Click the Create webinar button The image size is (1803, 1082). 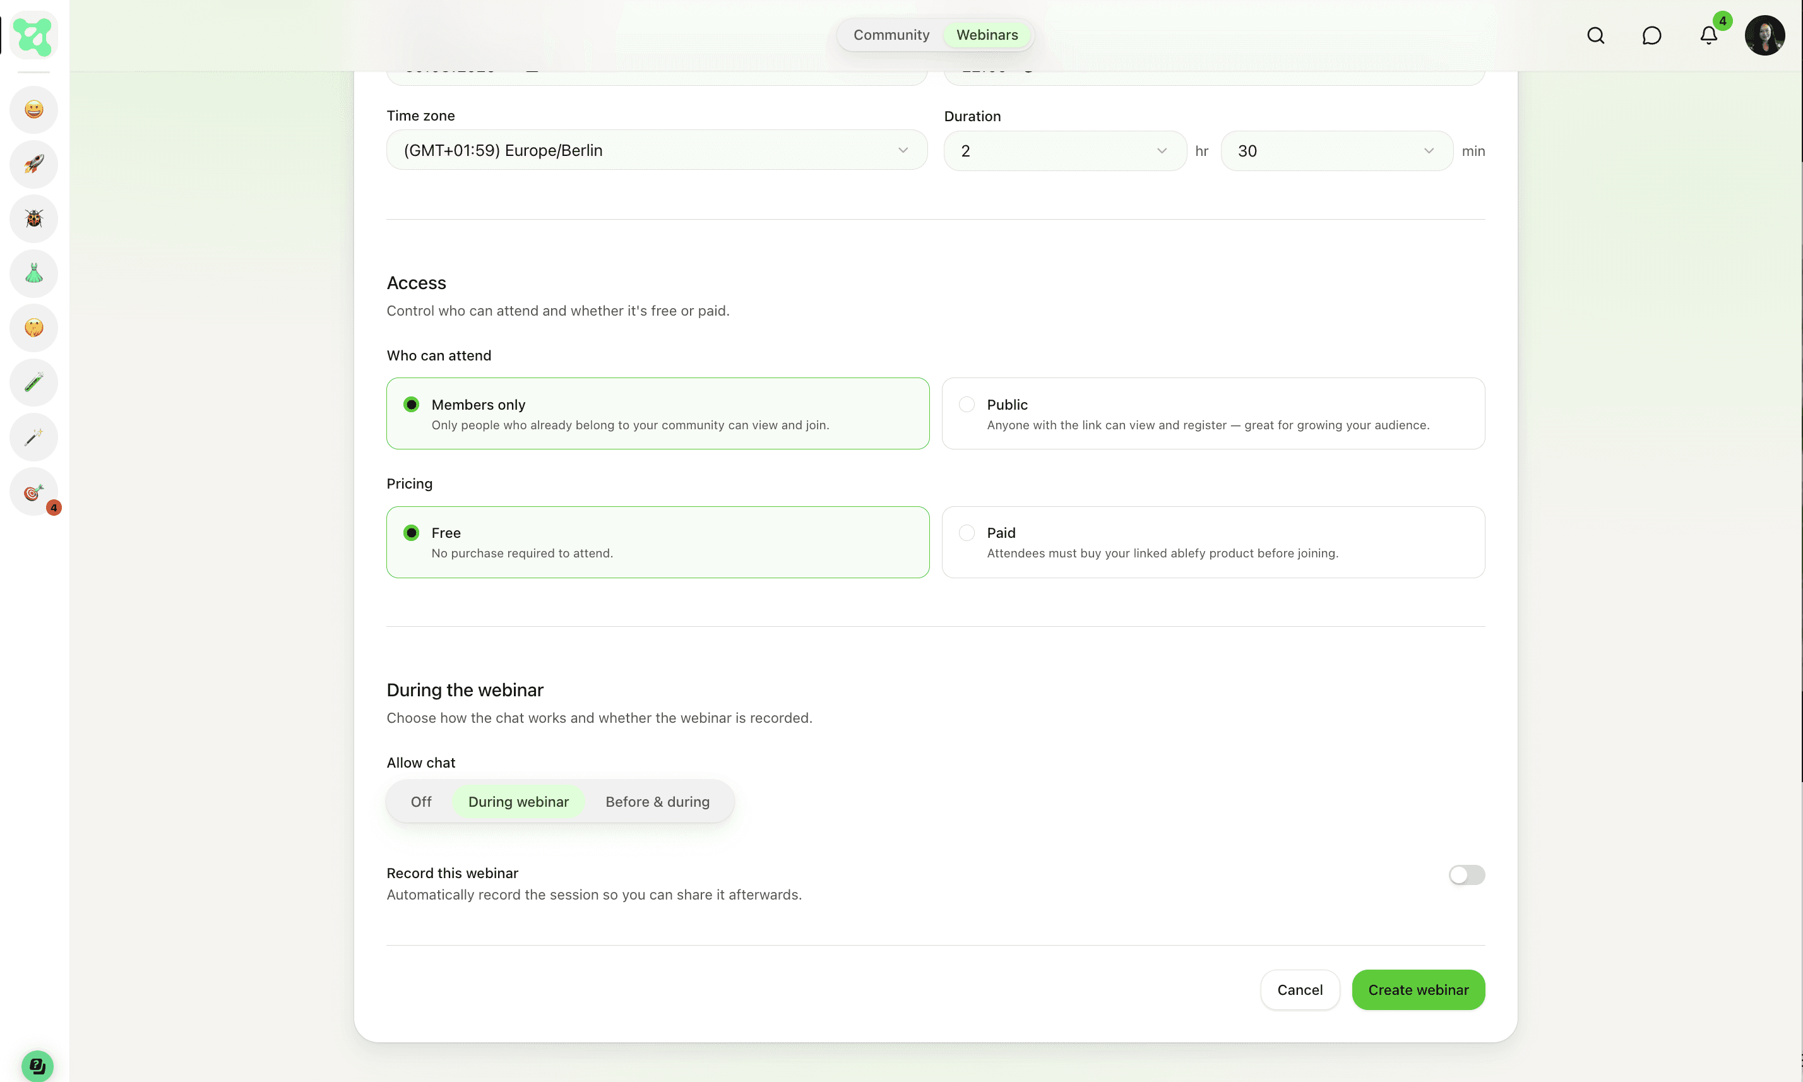click(1418, 989)
